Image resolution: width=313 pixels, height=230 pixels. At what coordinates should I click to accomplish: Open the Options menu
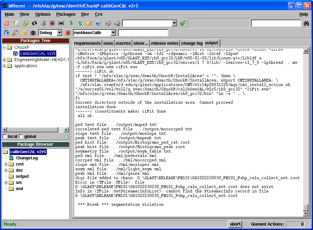(43, 14)
